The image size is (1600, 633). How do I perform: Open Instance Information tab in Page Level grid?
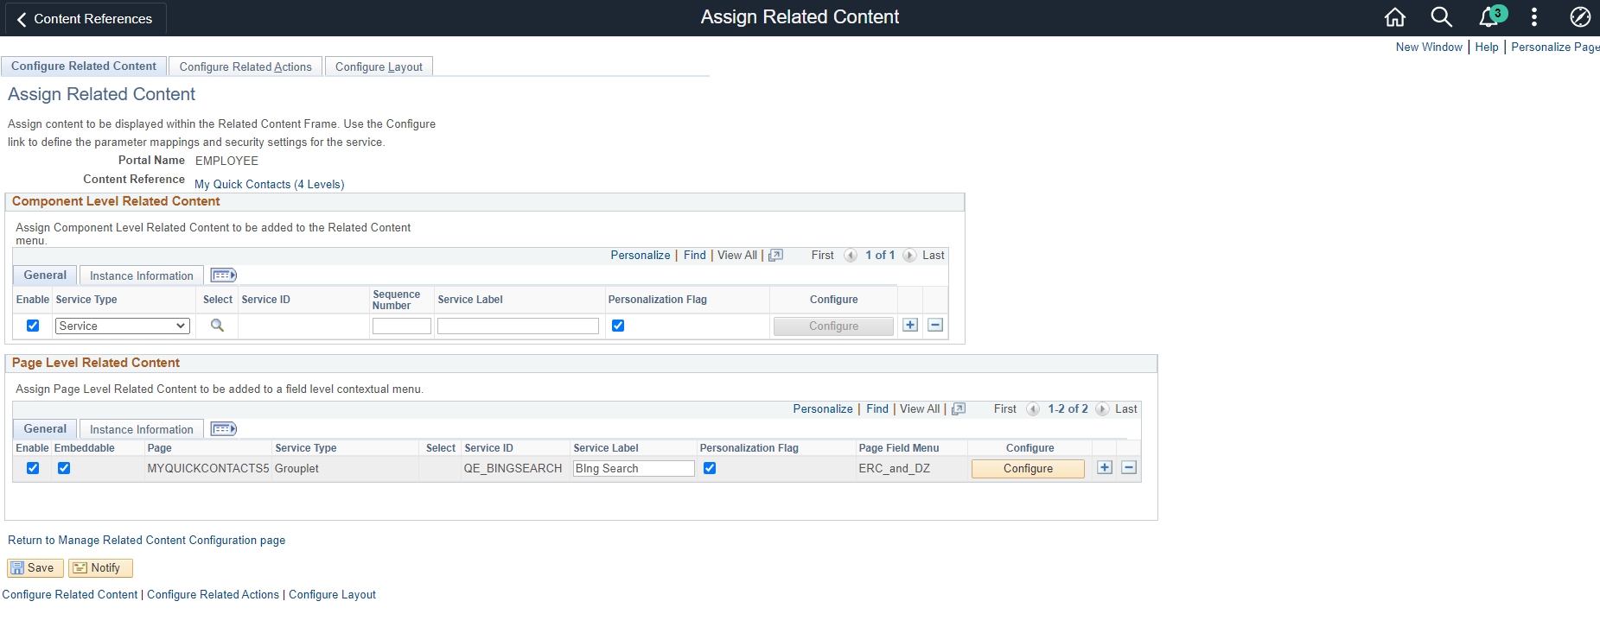click(x=142, y=429)
